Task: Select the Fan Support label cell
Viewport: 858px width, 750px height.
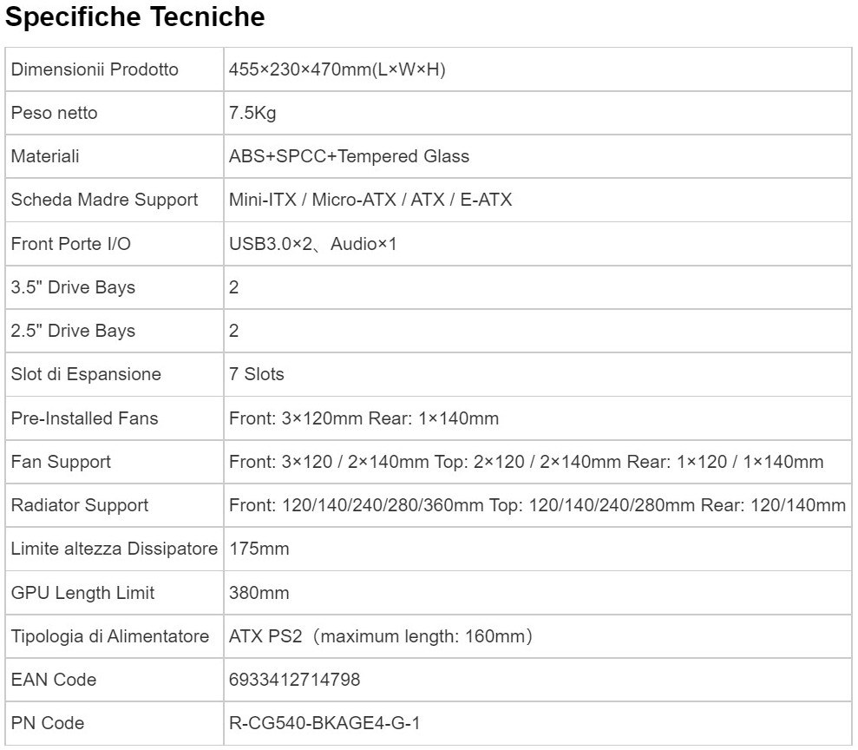Action: pyautogui.click(x=115, y=462)
